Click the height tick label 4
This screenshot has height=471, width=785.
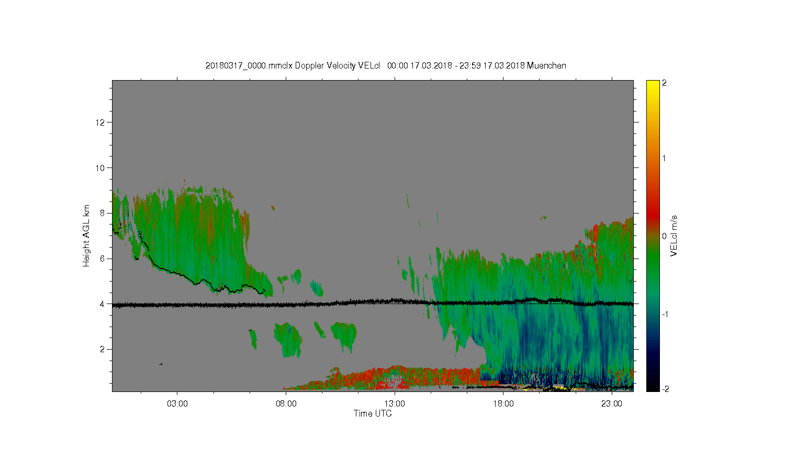pyautogui.click(x=103, y=304)
